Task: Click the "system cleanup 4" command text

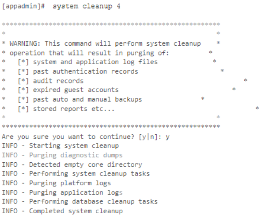Action: pos(87,7)
